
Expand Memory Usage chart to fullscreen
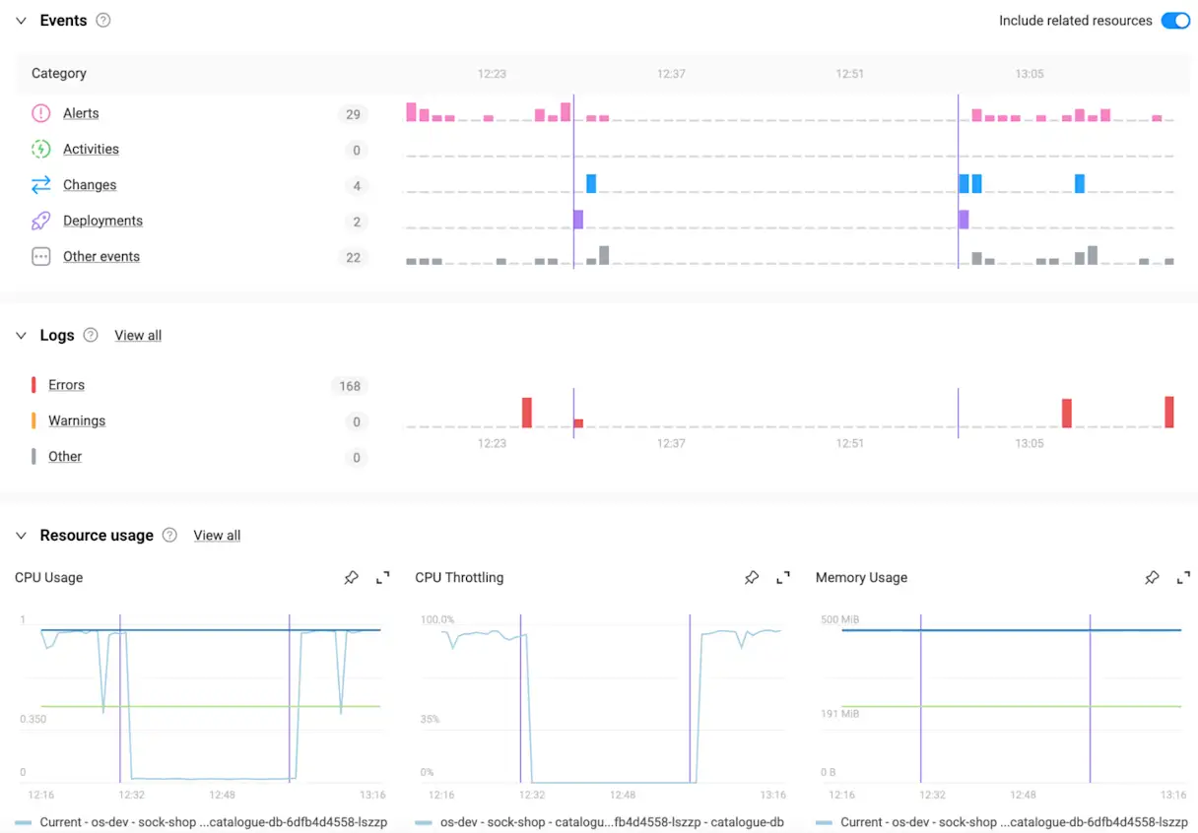click(x=1183, y=578)
